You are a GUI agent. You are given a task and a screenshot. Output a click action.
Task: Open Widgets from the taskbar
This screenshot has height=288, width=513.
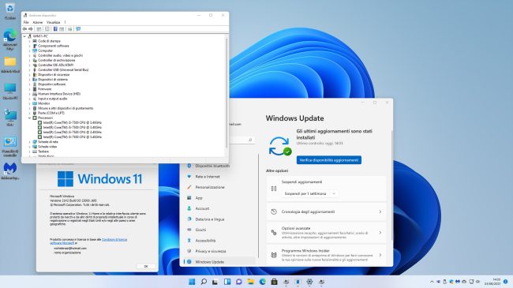[x=227, y=282]
